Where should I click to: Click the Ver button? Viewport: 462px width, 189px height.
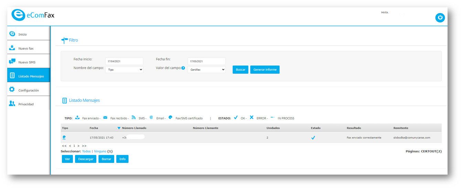tap(67, 159)
